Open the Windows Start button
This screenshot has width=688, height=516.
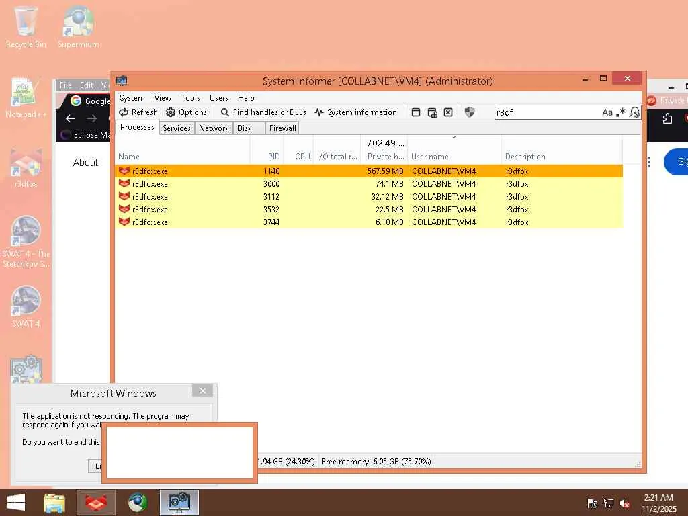pos(16,503)
